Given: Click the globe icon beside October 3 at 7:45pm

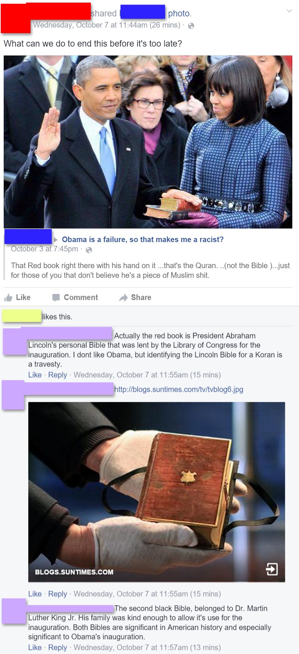Looking at the screenshot, I should point(89,250).
